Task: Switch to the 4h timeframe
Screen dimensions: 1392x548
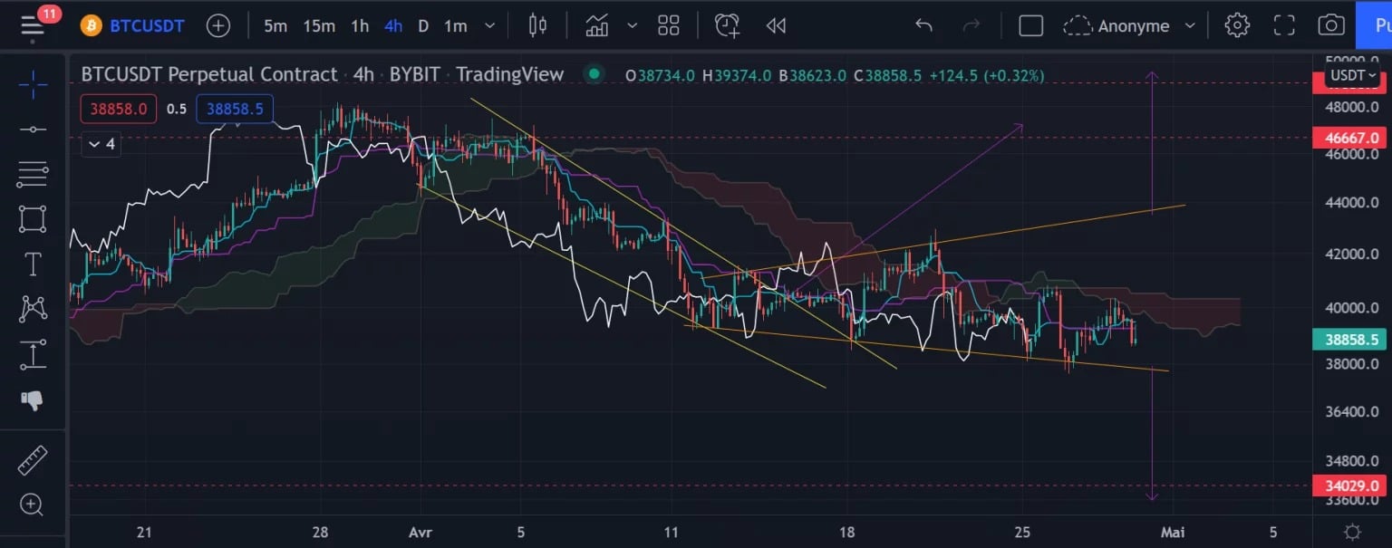Action: (x=392, y=25)
